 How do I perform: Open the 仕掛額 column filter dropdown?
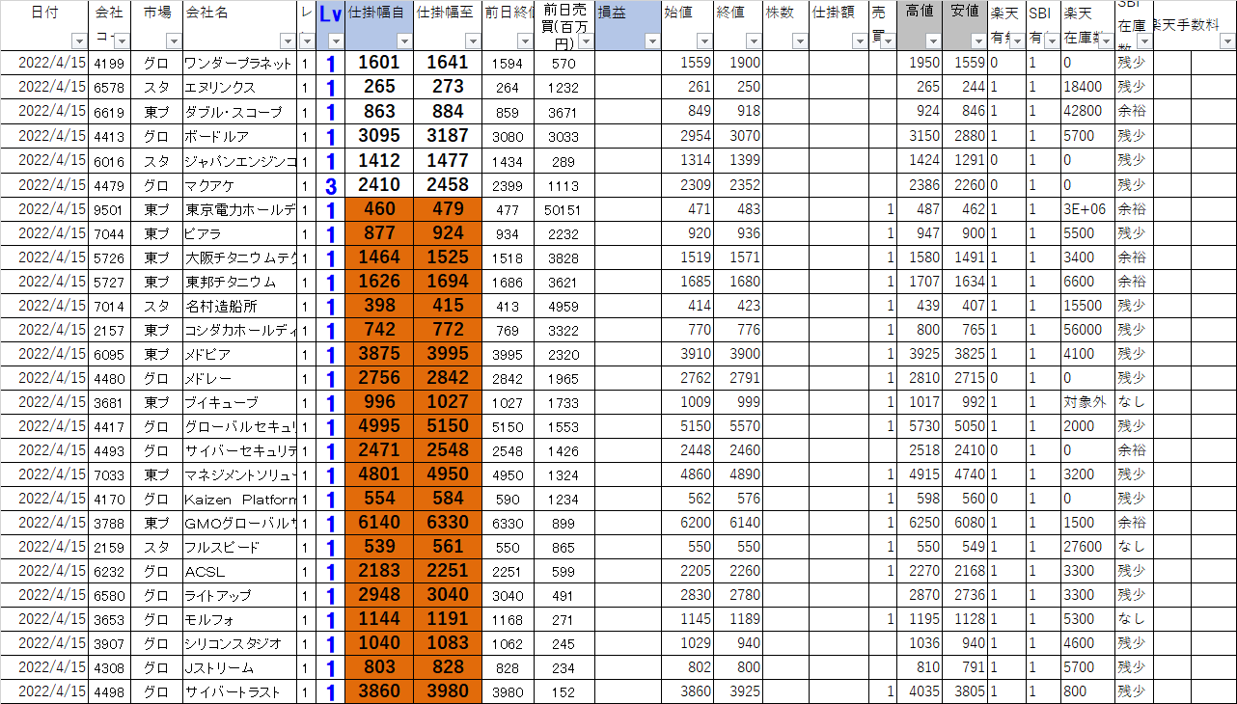coord(860,41)
